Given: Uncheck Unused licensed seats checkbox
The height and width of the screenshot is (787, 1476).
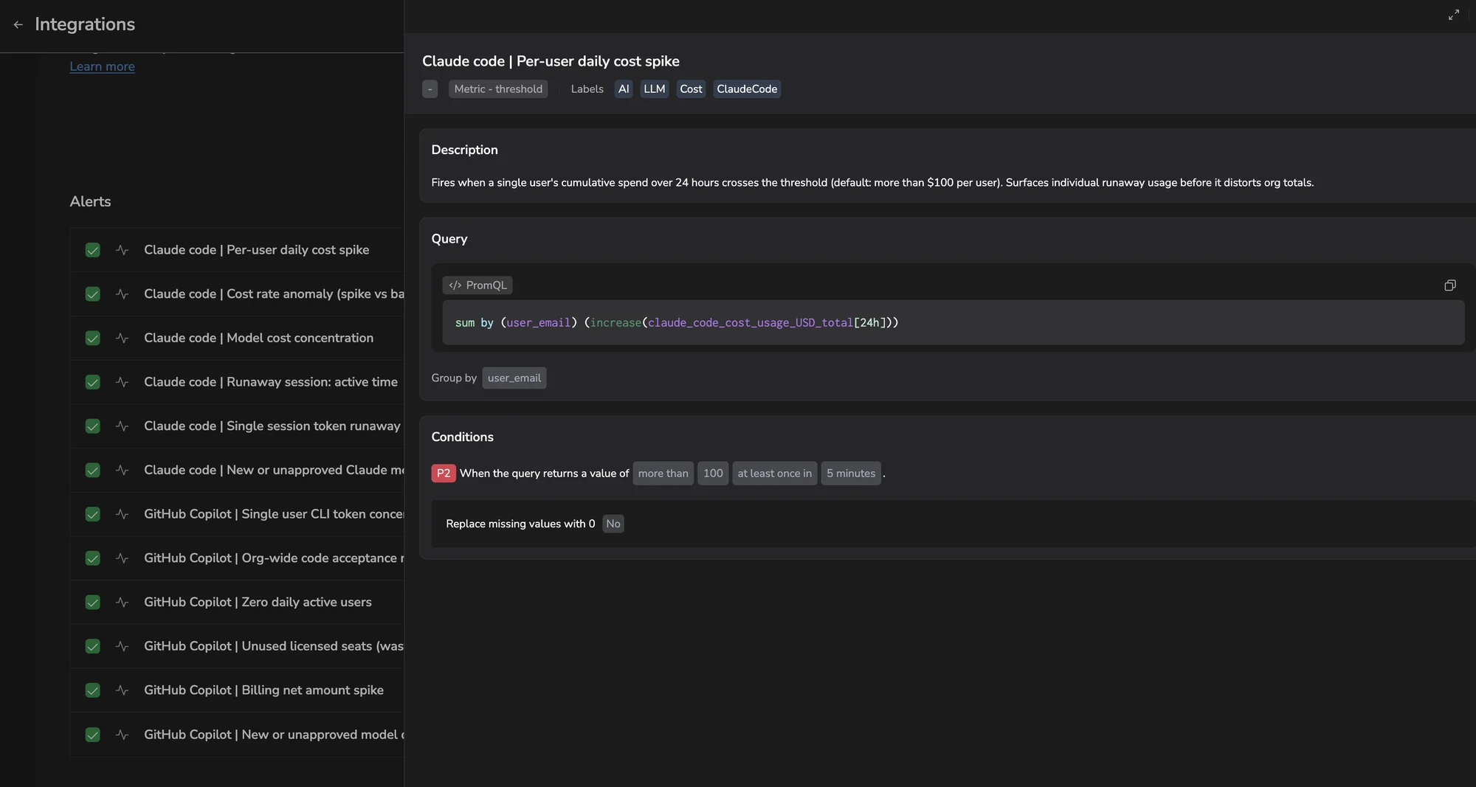Looking at the screenshot, I should (92, 646).
